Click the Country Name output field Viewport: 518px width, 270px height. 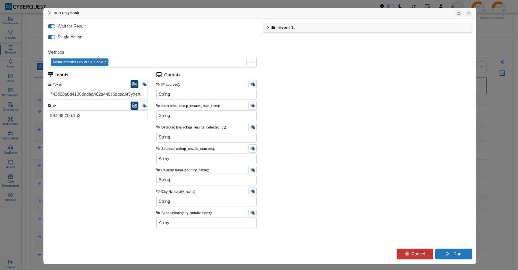tap(206, 180)
